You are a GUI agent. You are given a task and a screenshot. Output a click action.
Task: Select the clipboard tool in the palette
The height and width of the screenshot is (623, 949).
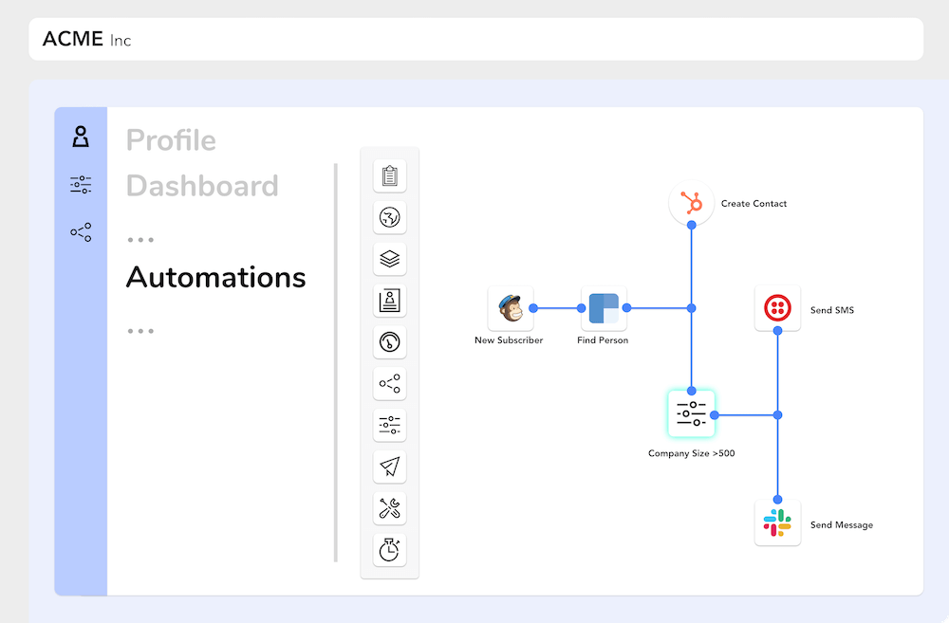[390, 176]
